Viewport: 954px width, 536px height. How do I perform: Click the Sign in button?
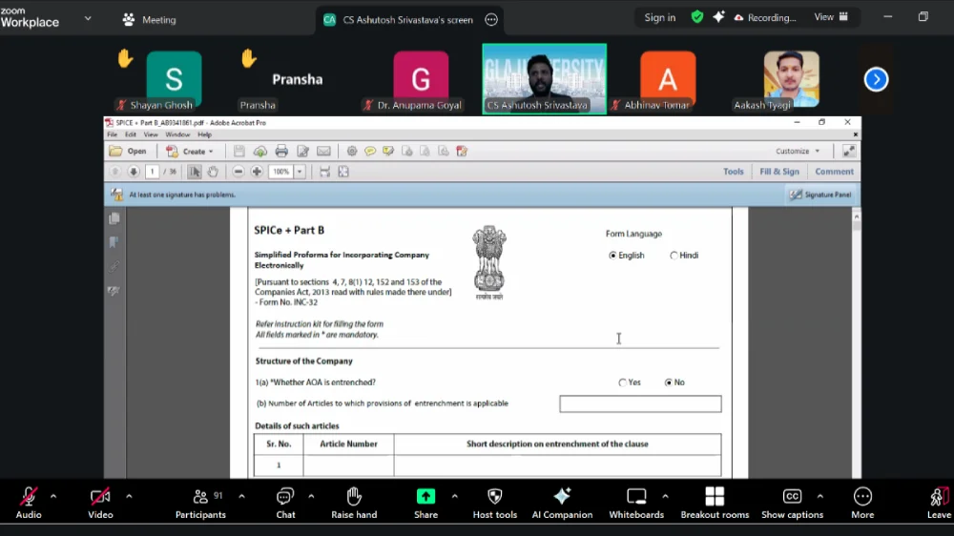pyautogui.click(x=659, y=17)
